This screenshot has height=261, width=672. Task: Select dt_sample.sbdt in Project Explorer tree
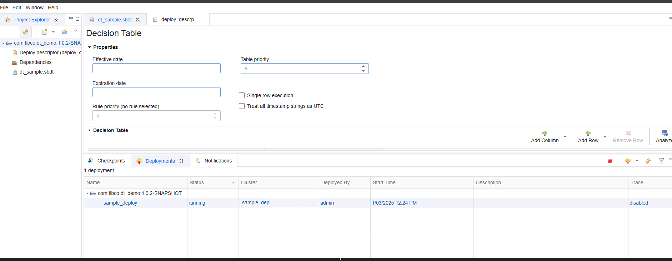(x=36, y=72)
